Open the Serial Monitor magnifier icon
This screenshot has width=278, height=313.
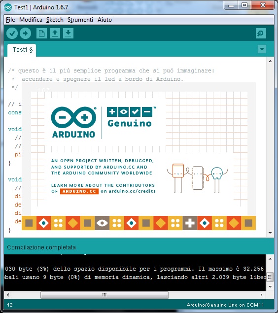261,33
